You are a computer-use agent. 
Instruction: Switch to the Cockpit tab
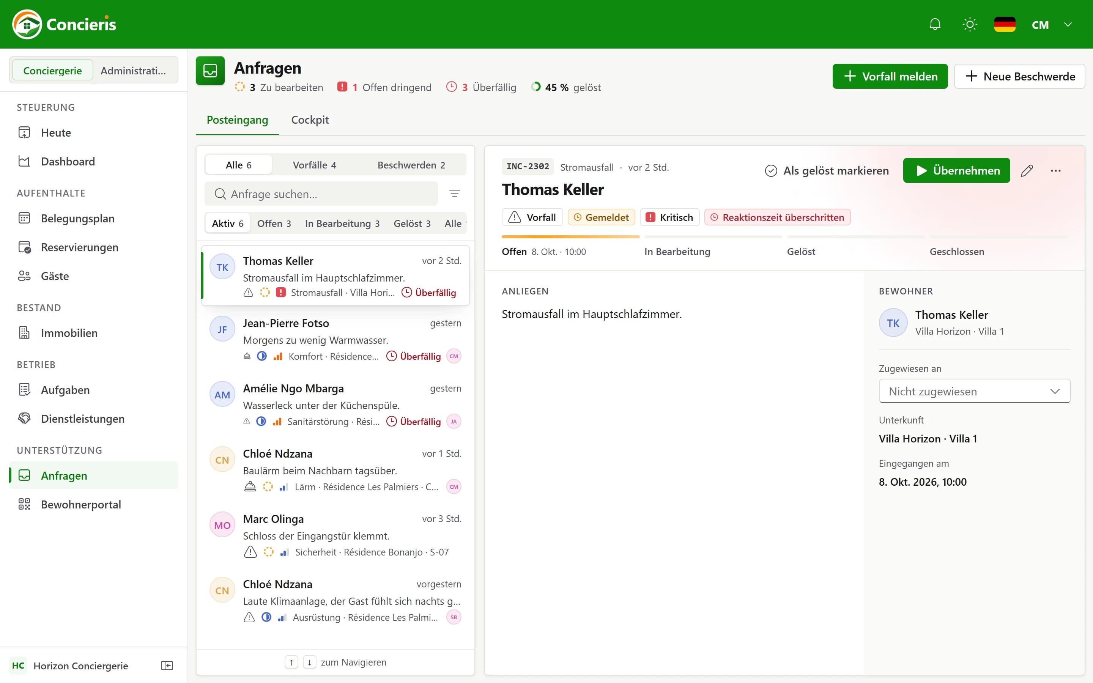[x=310, y=120]
